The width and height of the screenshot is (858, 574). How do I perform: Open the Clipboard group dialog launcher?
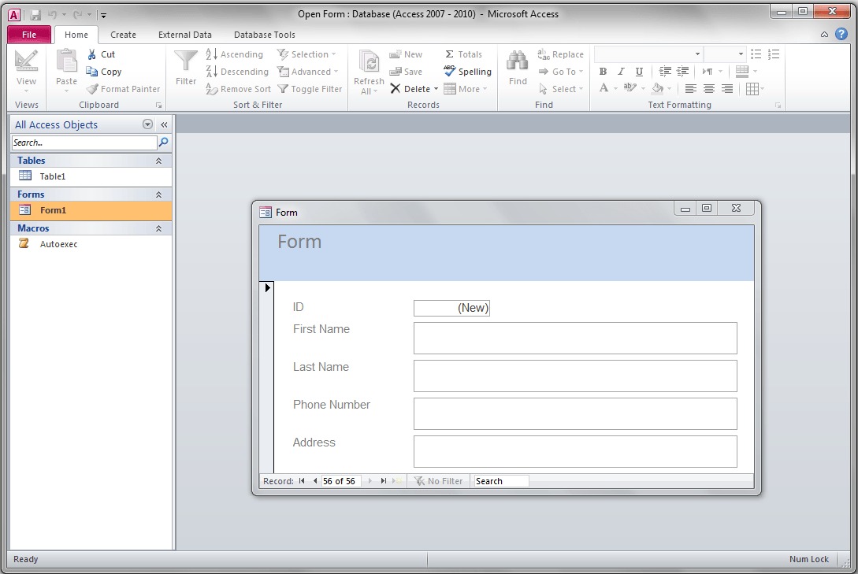pyautogui.click(x=158, y=105)
